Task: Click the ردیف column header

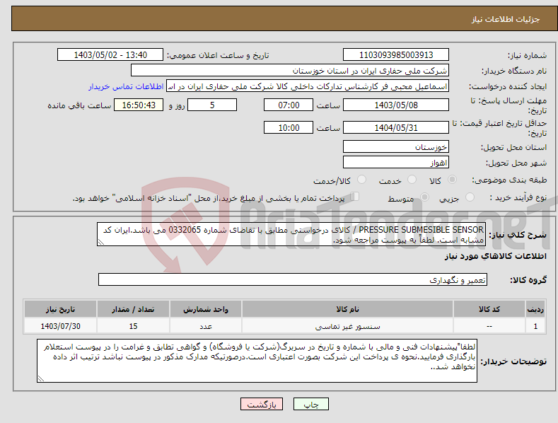Action: (x=535, y=309)
